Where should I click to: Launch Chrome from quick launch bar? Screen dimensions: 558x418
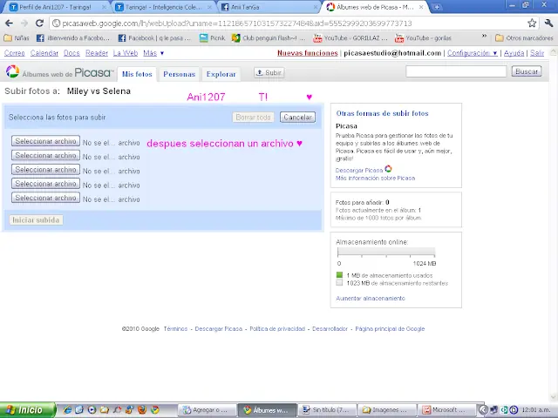[155, 410]
